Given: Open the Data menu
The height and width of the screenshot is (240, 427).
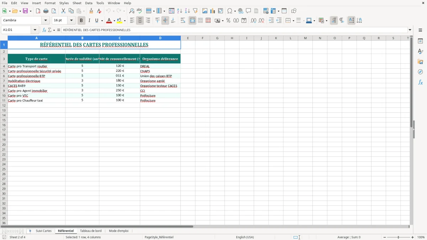Looking at the screenshot, I should (89, 3).
